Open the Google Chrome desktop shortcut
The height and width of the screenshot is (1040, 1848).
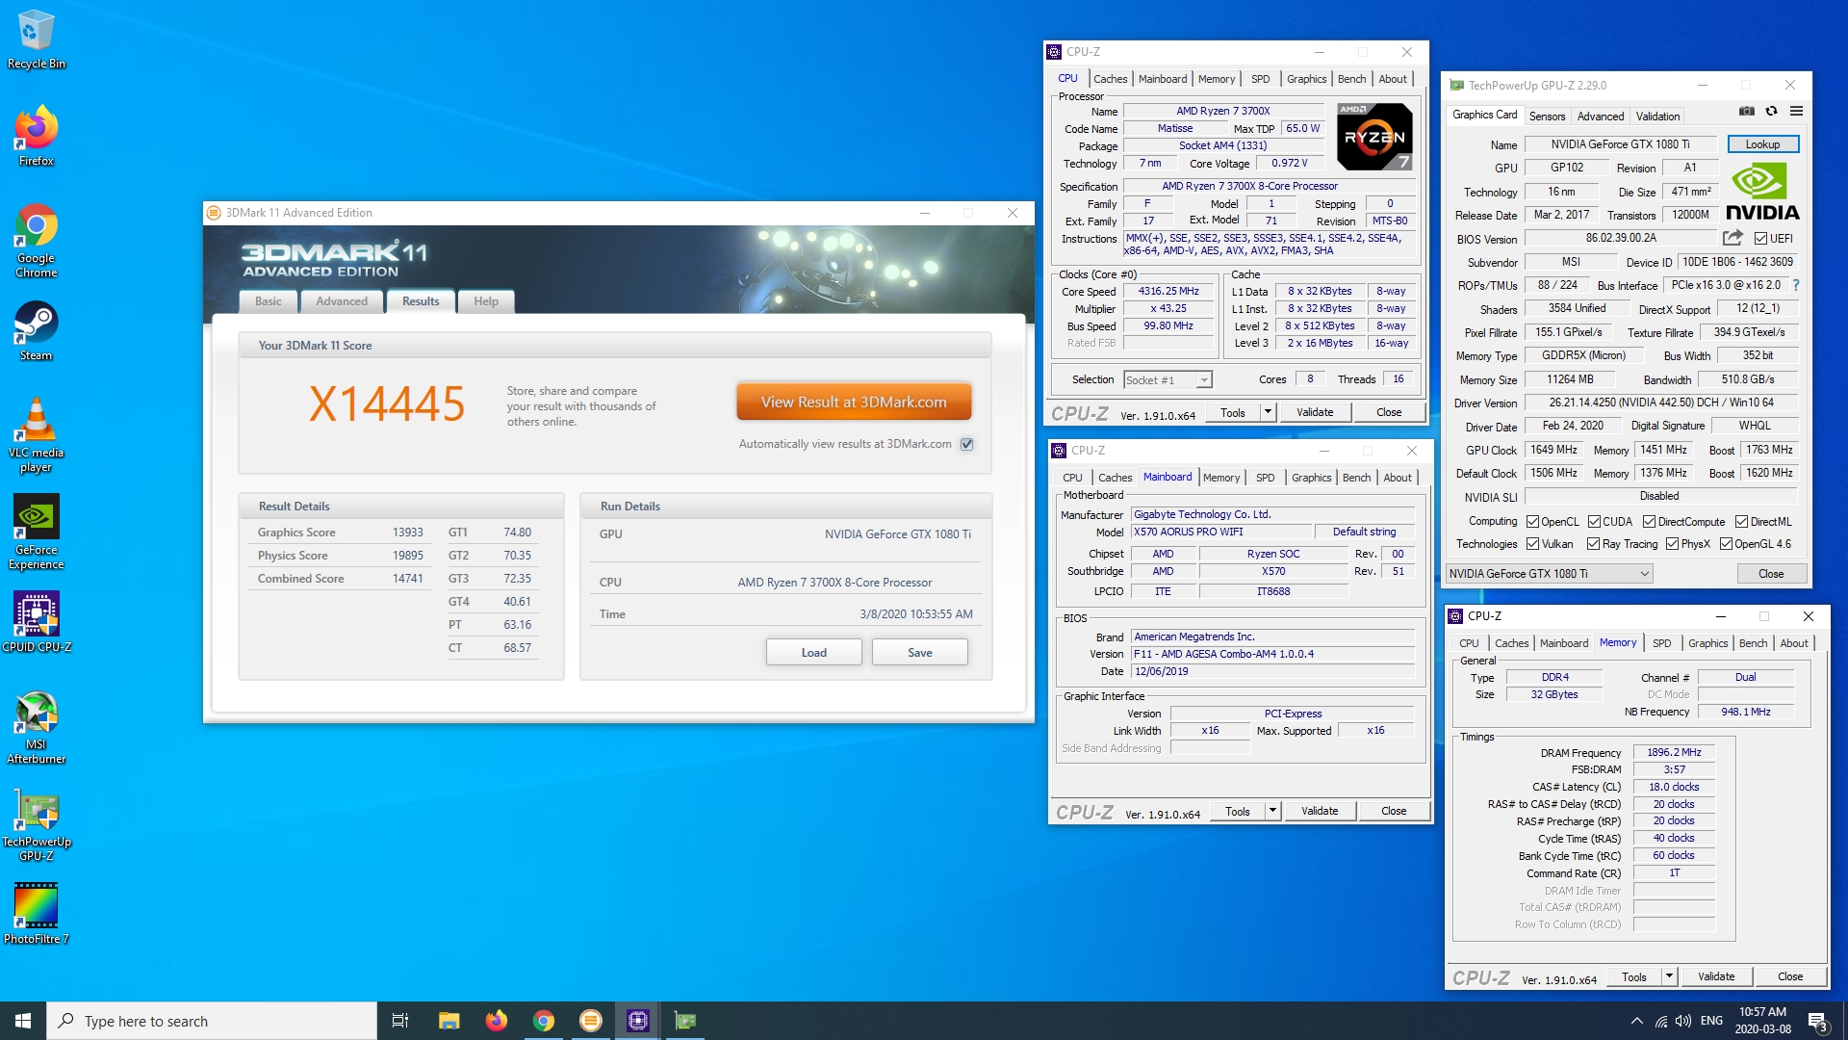(x=36, y=241)
